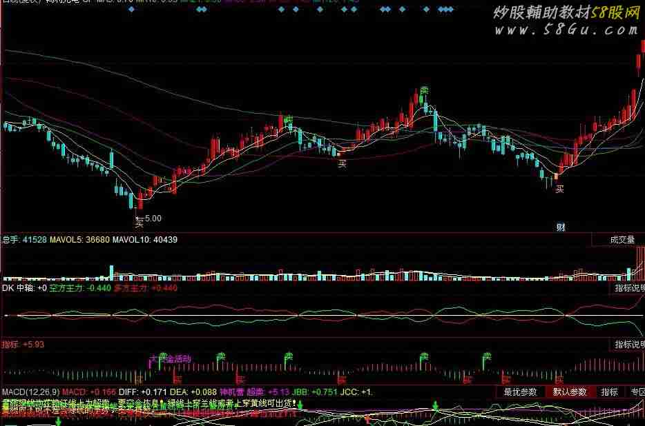This screenshot has height=426, width=645.
Task: Click the MAVOL10: 40439 value
Action: click(x=145, y=239)
